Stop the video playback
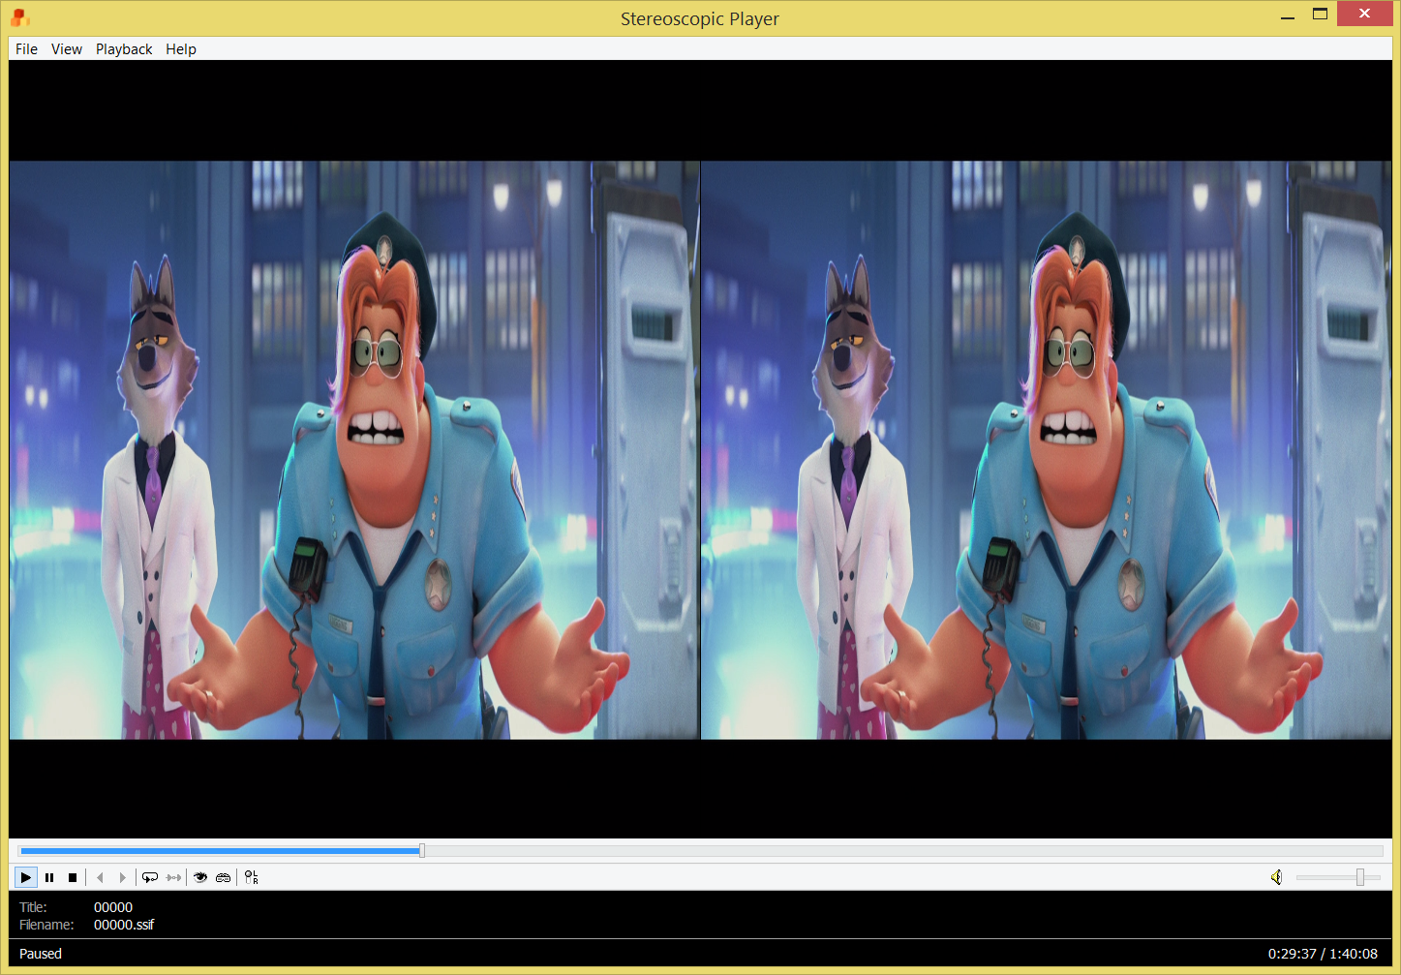 pos(73,877)
